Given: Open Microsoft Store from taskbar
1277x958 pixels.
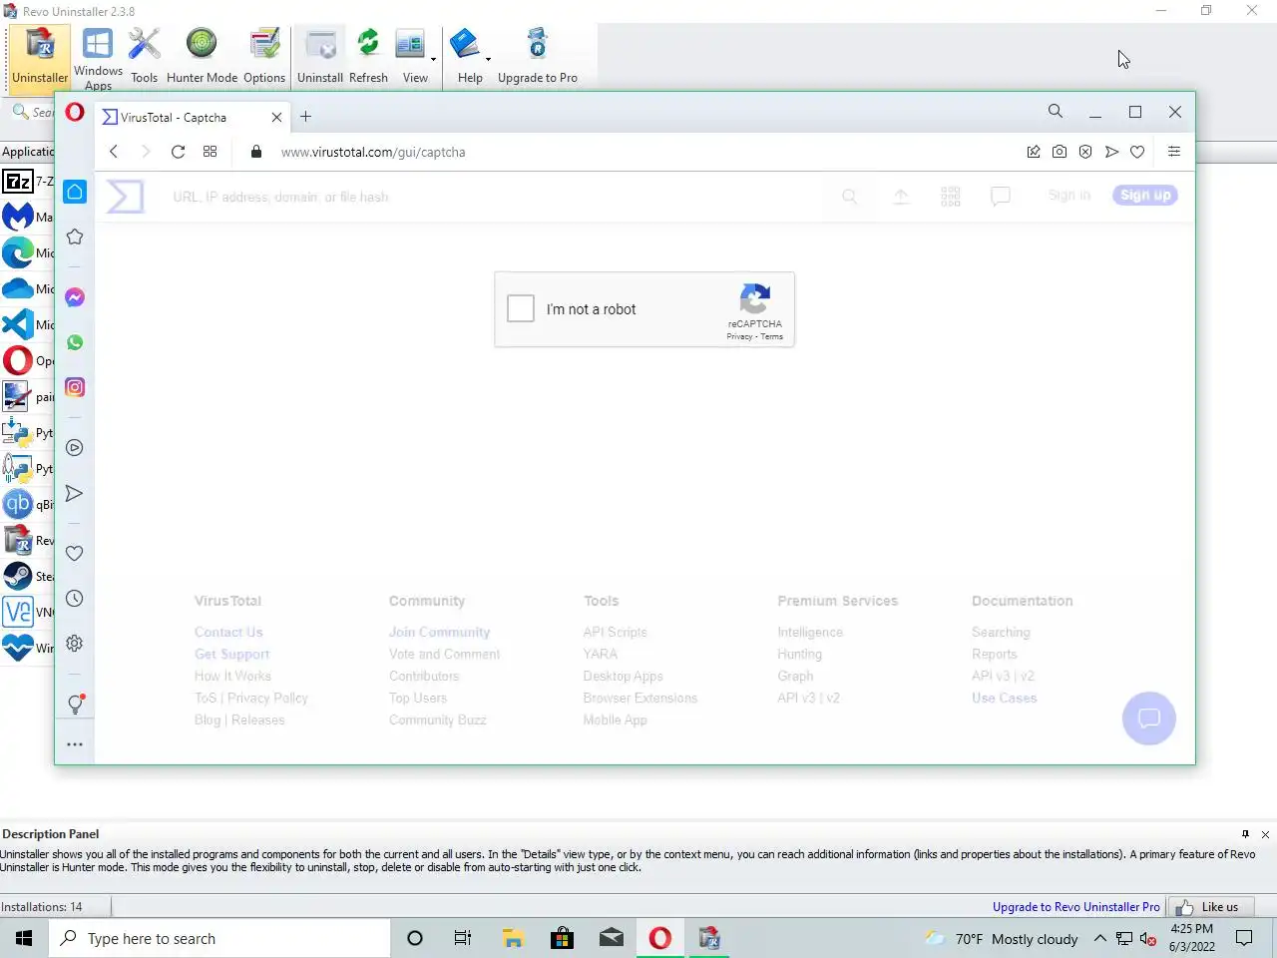Looking at the screenshot, I should click(x=562, y=938).
